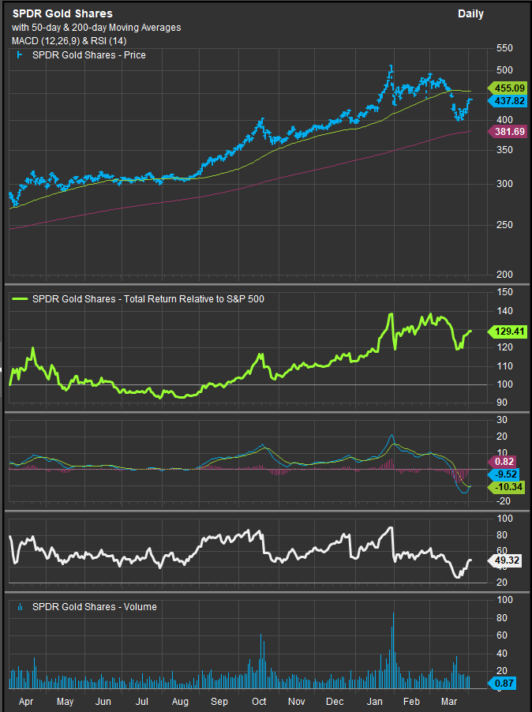Click the blue price legend marker icon
The height and width of the screenshot is (712, 532).
pyautogui.click(x=18, y=55)
